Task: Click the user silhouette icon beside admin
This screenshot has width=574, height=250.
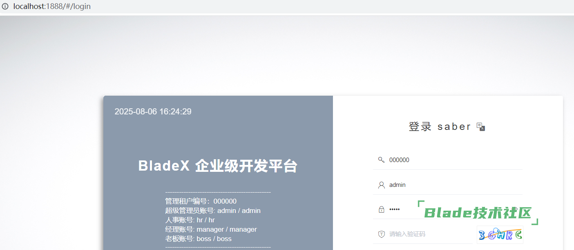Action: click(382, 185)
